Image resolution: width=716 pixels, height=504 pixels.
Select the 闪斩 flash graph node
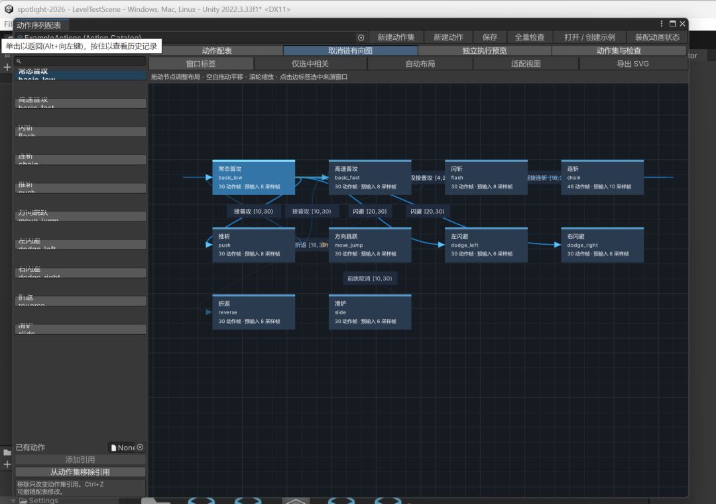click(x=486, y=177)
